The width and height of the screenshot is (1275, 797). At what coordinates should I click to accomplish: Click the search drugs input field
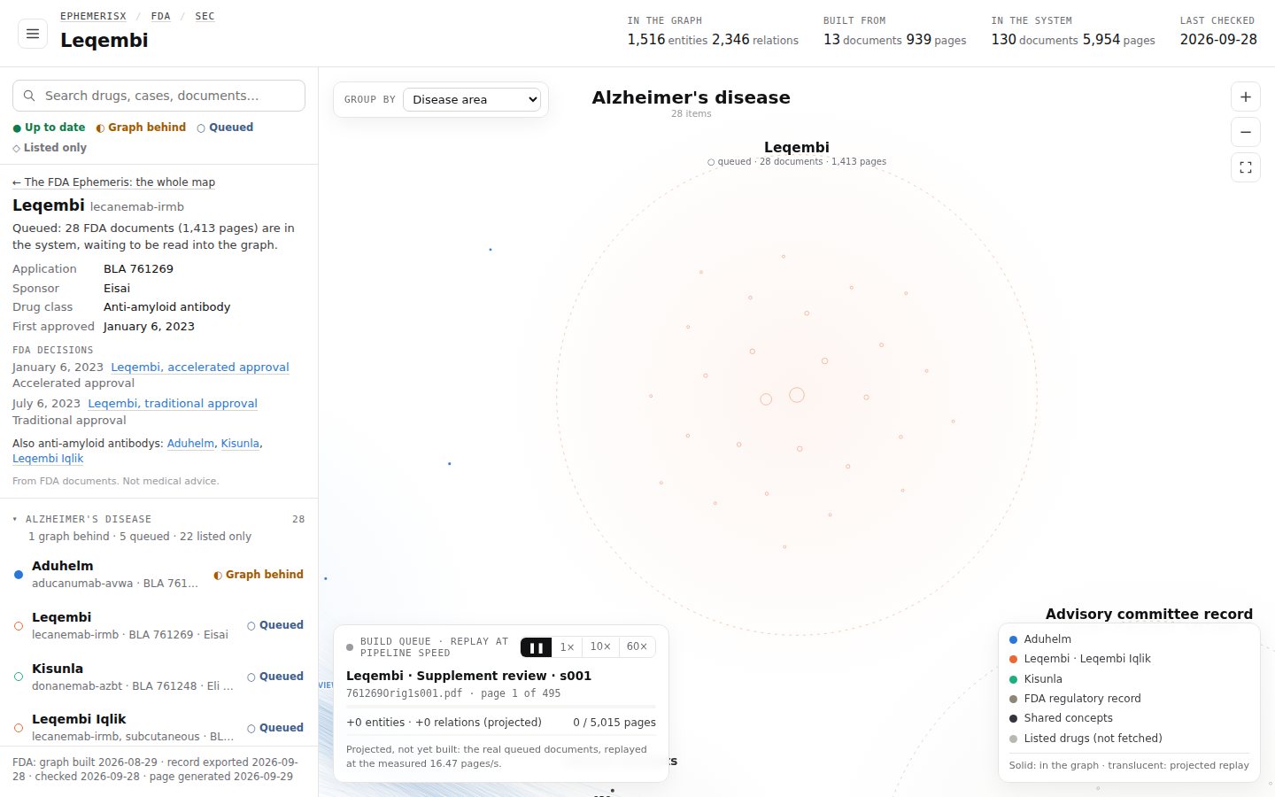coord(158,96)
